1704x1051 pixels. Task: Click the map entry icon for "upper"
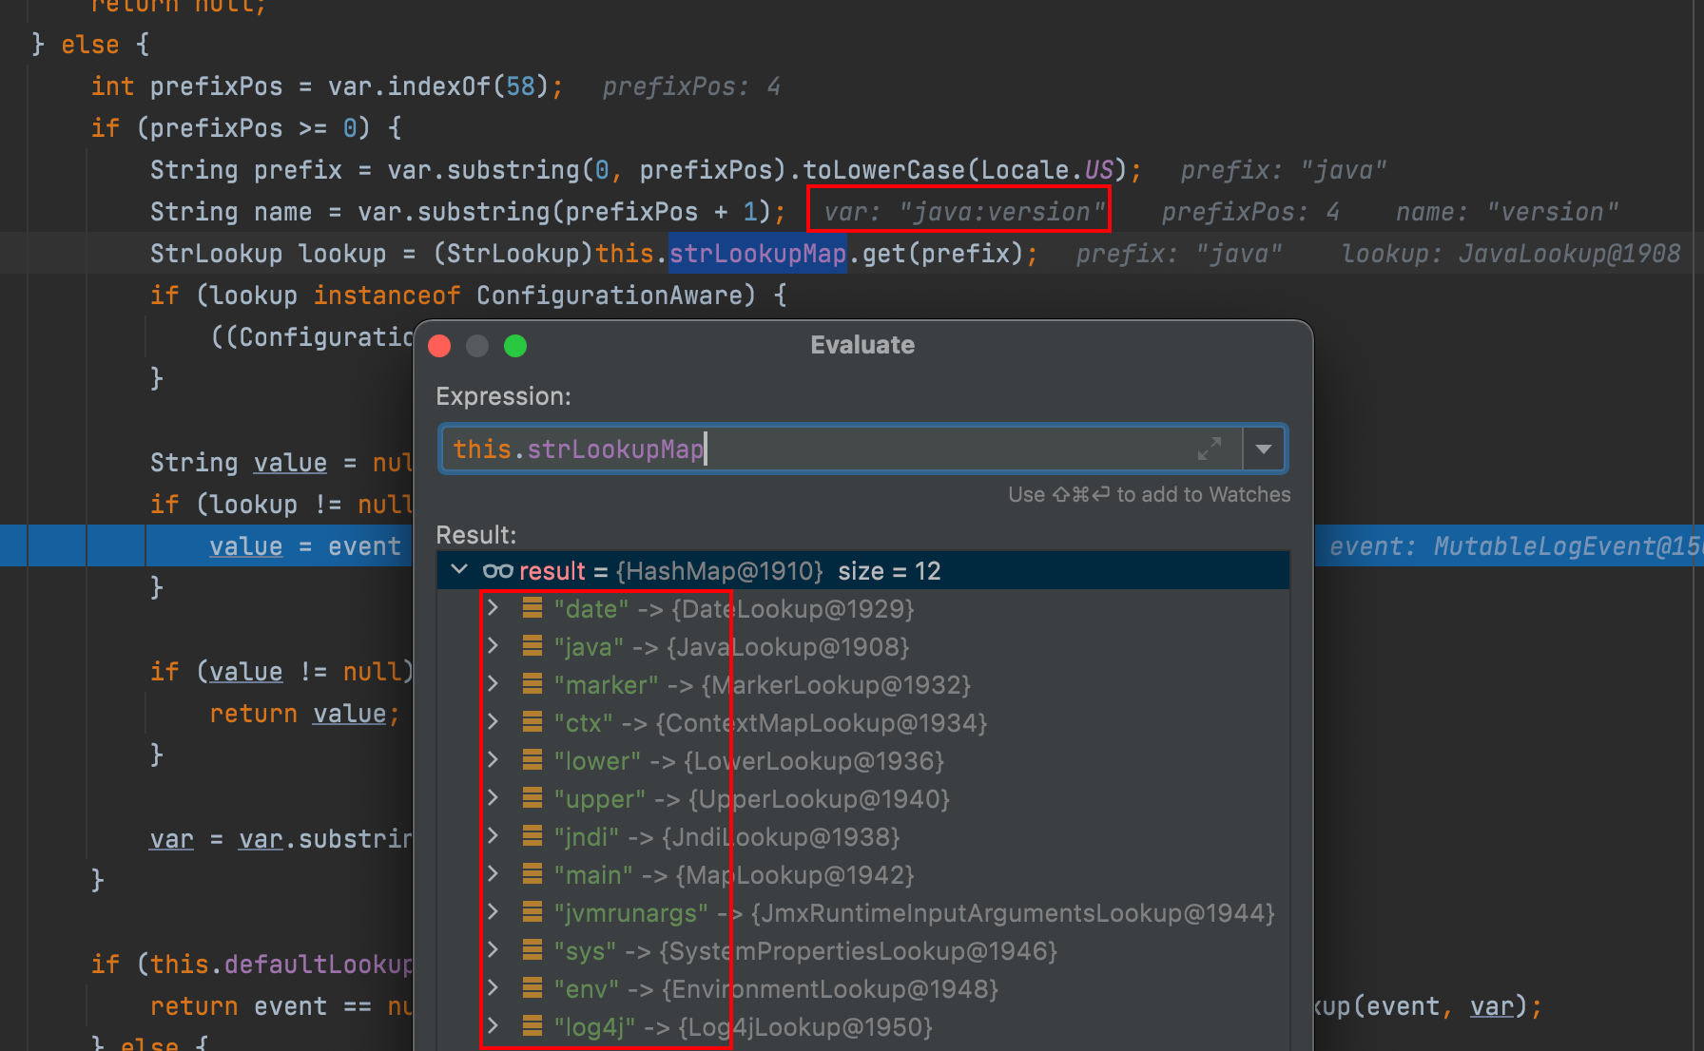point(532,798)
